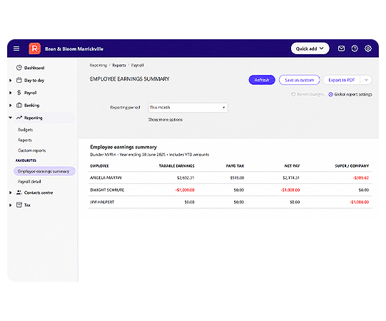Viewport: 386px width, 321px height.
Task: Open Budgets under Reporting
Action: 26,130
